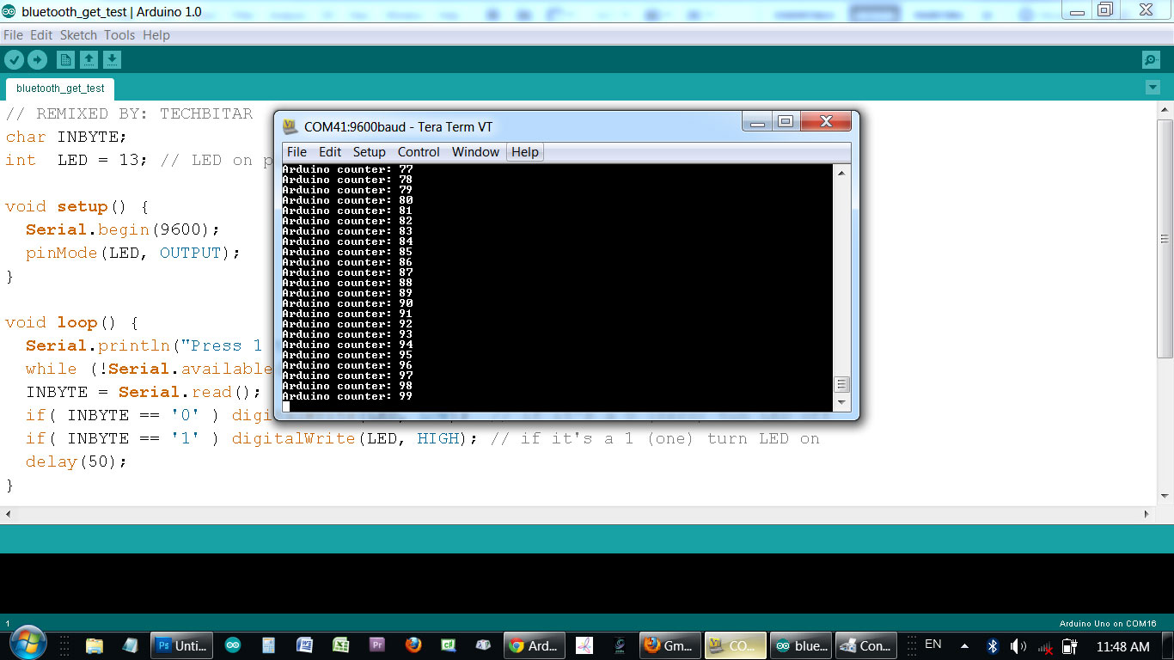Switch to the Chrome Arduino window in taskbar
This screenshot has width=1174, height=660.
[x=534, y=645]
